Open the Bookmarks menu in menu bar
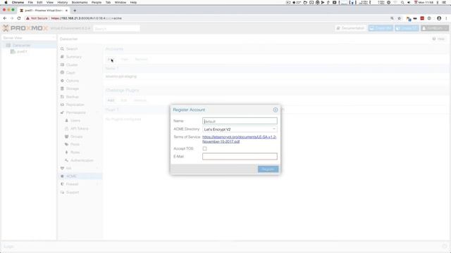Viewport: 451px width, 253px height. click(80, 2)
